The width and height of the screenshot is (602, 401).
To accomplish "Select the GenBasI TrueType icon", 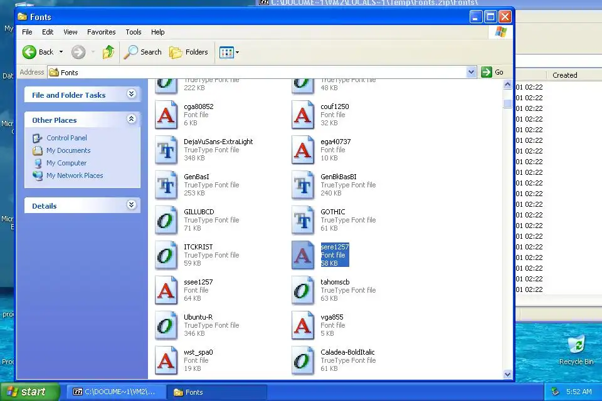I will tap(166, 185).
